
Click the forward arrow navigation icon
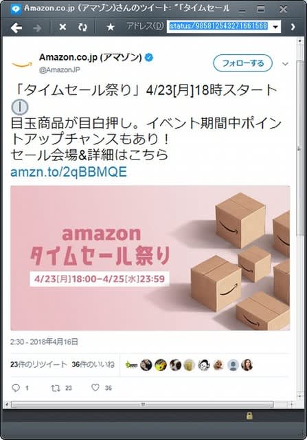37,27
